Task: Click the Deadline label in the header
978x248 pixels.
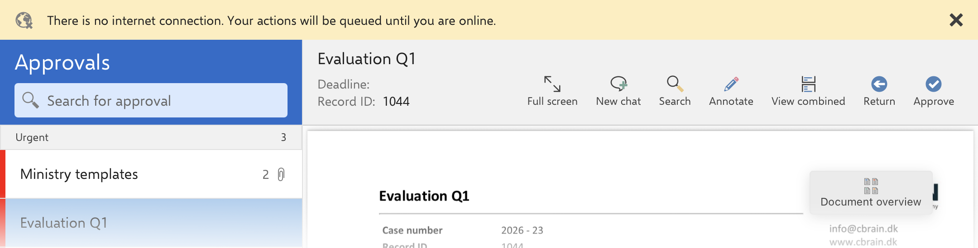Action: [344, 84]
